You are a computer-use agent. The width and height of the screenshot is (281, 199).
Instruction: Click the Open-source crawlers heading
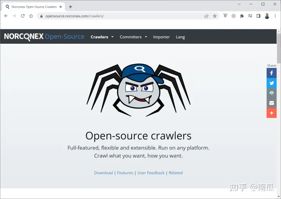pos(138,136)
